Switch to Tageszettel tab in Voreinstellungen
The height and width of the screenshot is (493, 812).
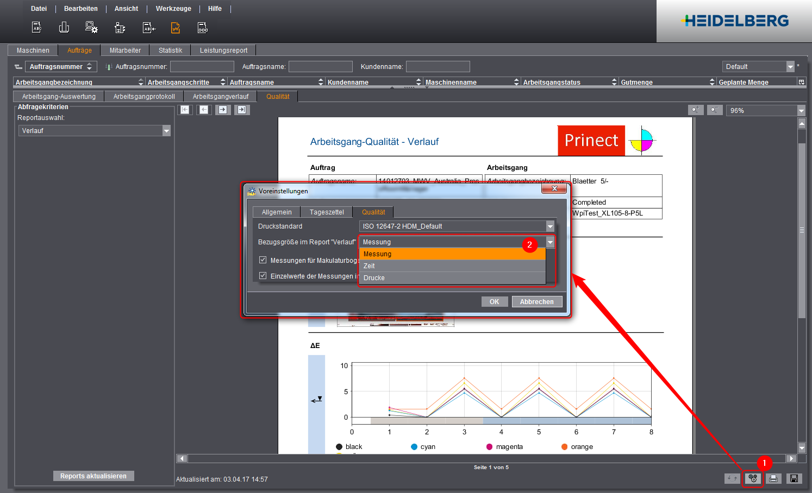point(327,212)
